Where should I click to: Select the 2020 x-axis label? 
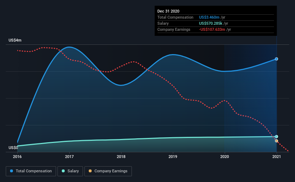tap(225, 157)
